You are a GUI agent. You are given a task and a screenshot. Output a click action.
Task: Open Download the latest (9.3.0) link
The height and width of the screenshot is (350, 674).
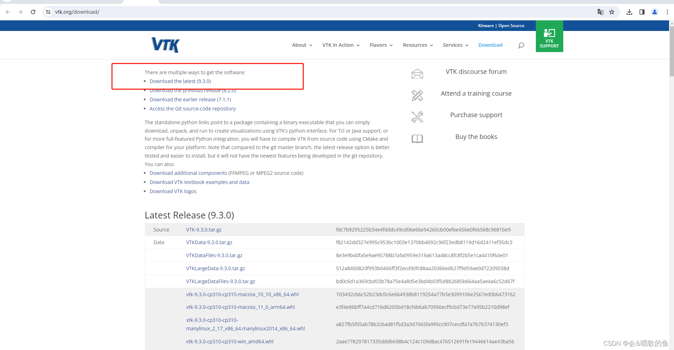[x=180, y=81]
